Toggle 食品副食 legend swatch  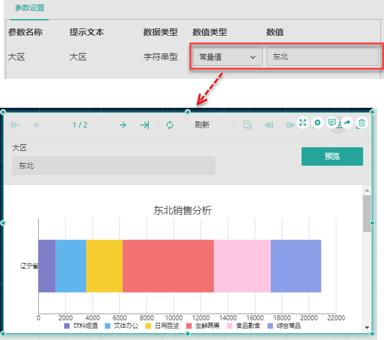point(230,326)
